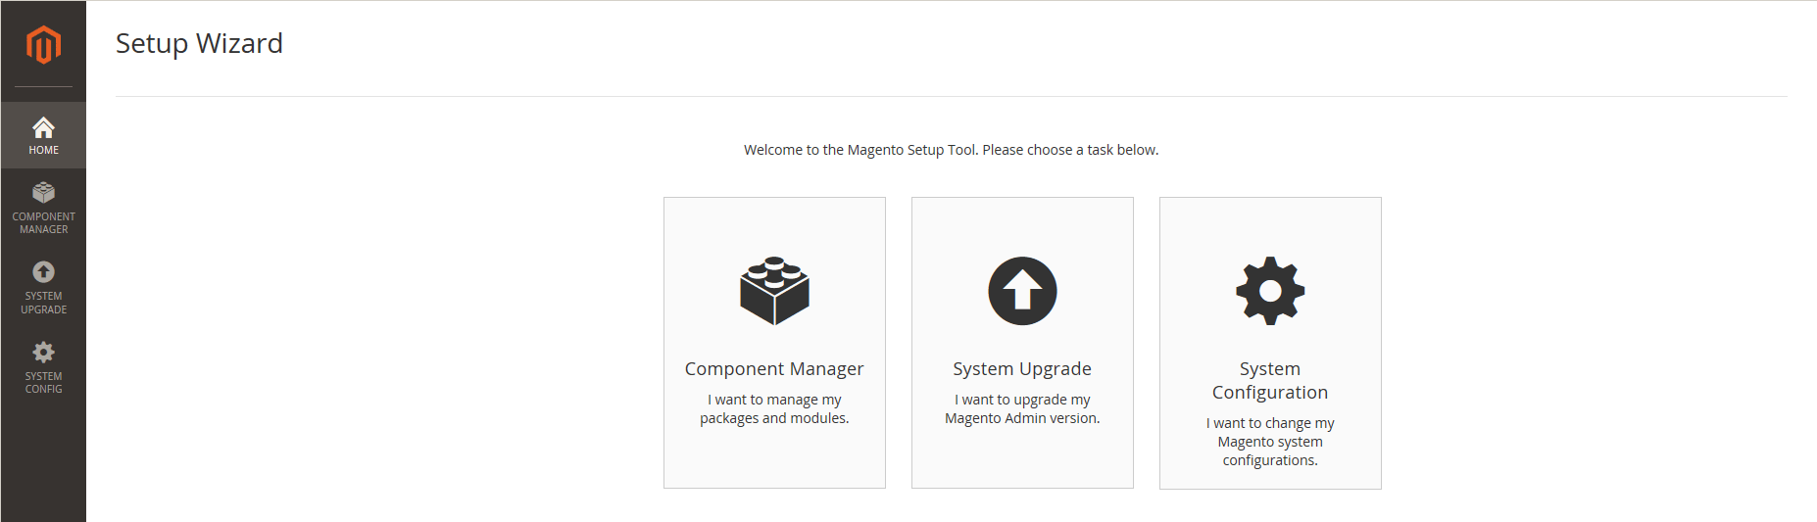Viewport: 1817px width, 522px height.
Task: Click the large gear System Configuration icon
Action: (x=1270, y=291)
